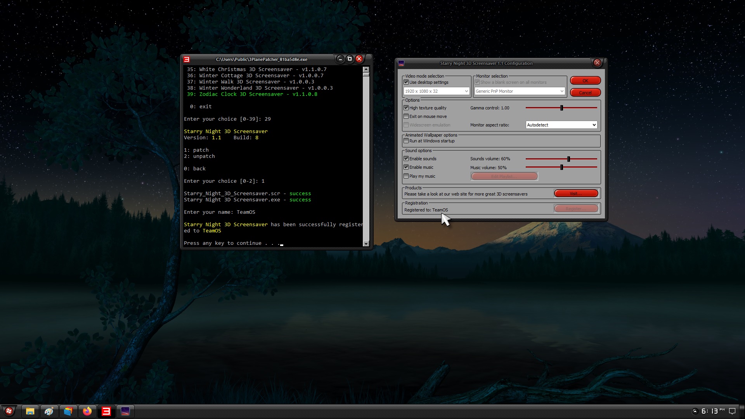Adjust the Sounds volume slider handle
The height and width of the screenshot is (419, 745).
point(568,159)
